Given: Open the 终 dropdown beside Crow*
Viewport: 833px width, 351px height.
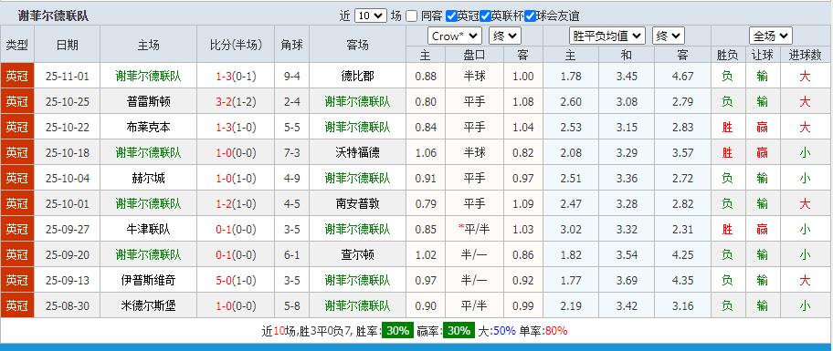Looking at the screenshot, I should (505, 36).
